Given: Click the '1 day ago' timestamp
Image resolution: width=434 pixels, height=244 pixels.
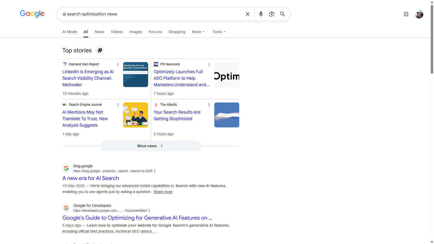Looking at the screenshot, I should (x=71, y=134).
